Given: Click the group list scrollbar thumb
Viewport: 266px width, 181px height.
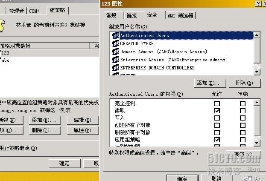Looking at the screenshot, I should [257, 51].
